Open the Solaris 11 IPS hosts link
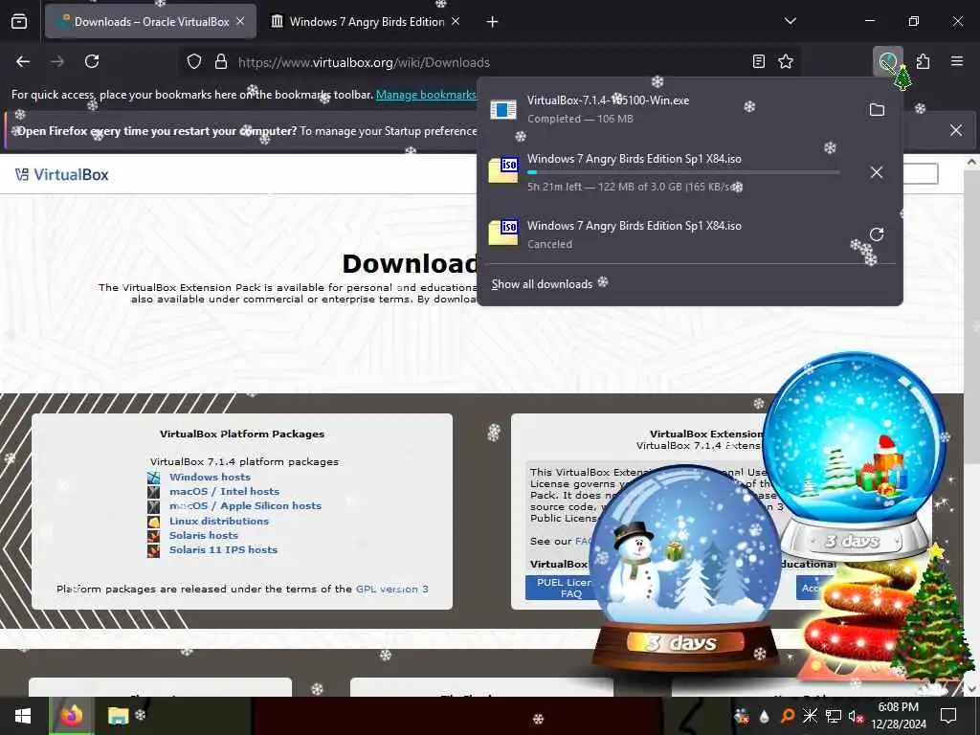This screenshot has width=980, height=735. [223, 549]
